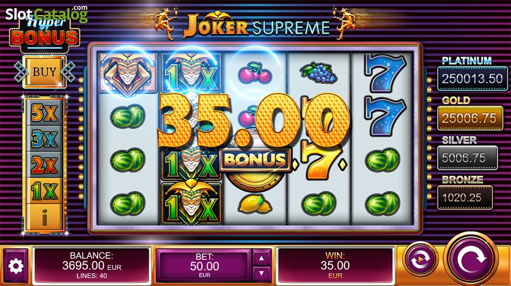Decrease the bet with the down arrow
511x286 pixels.
coord(262,273)
